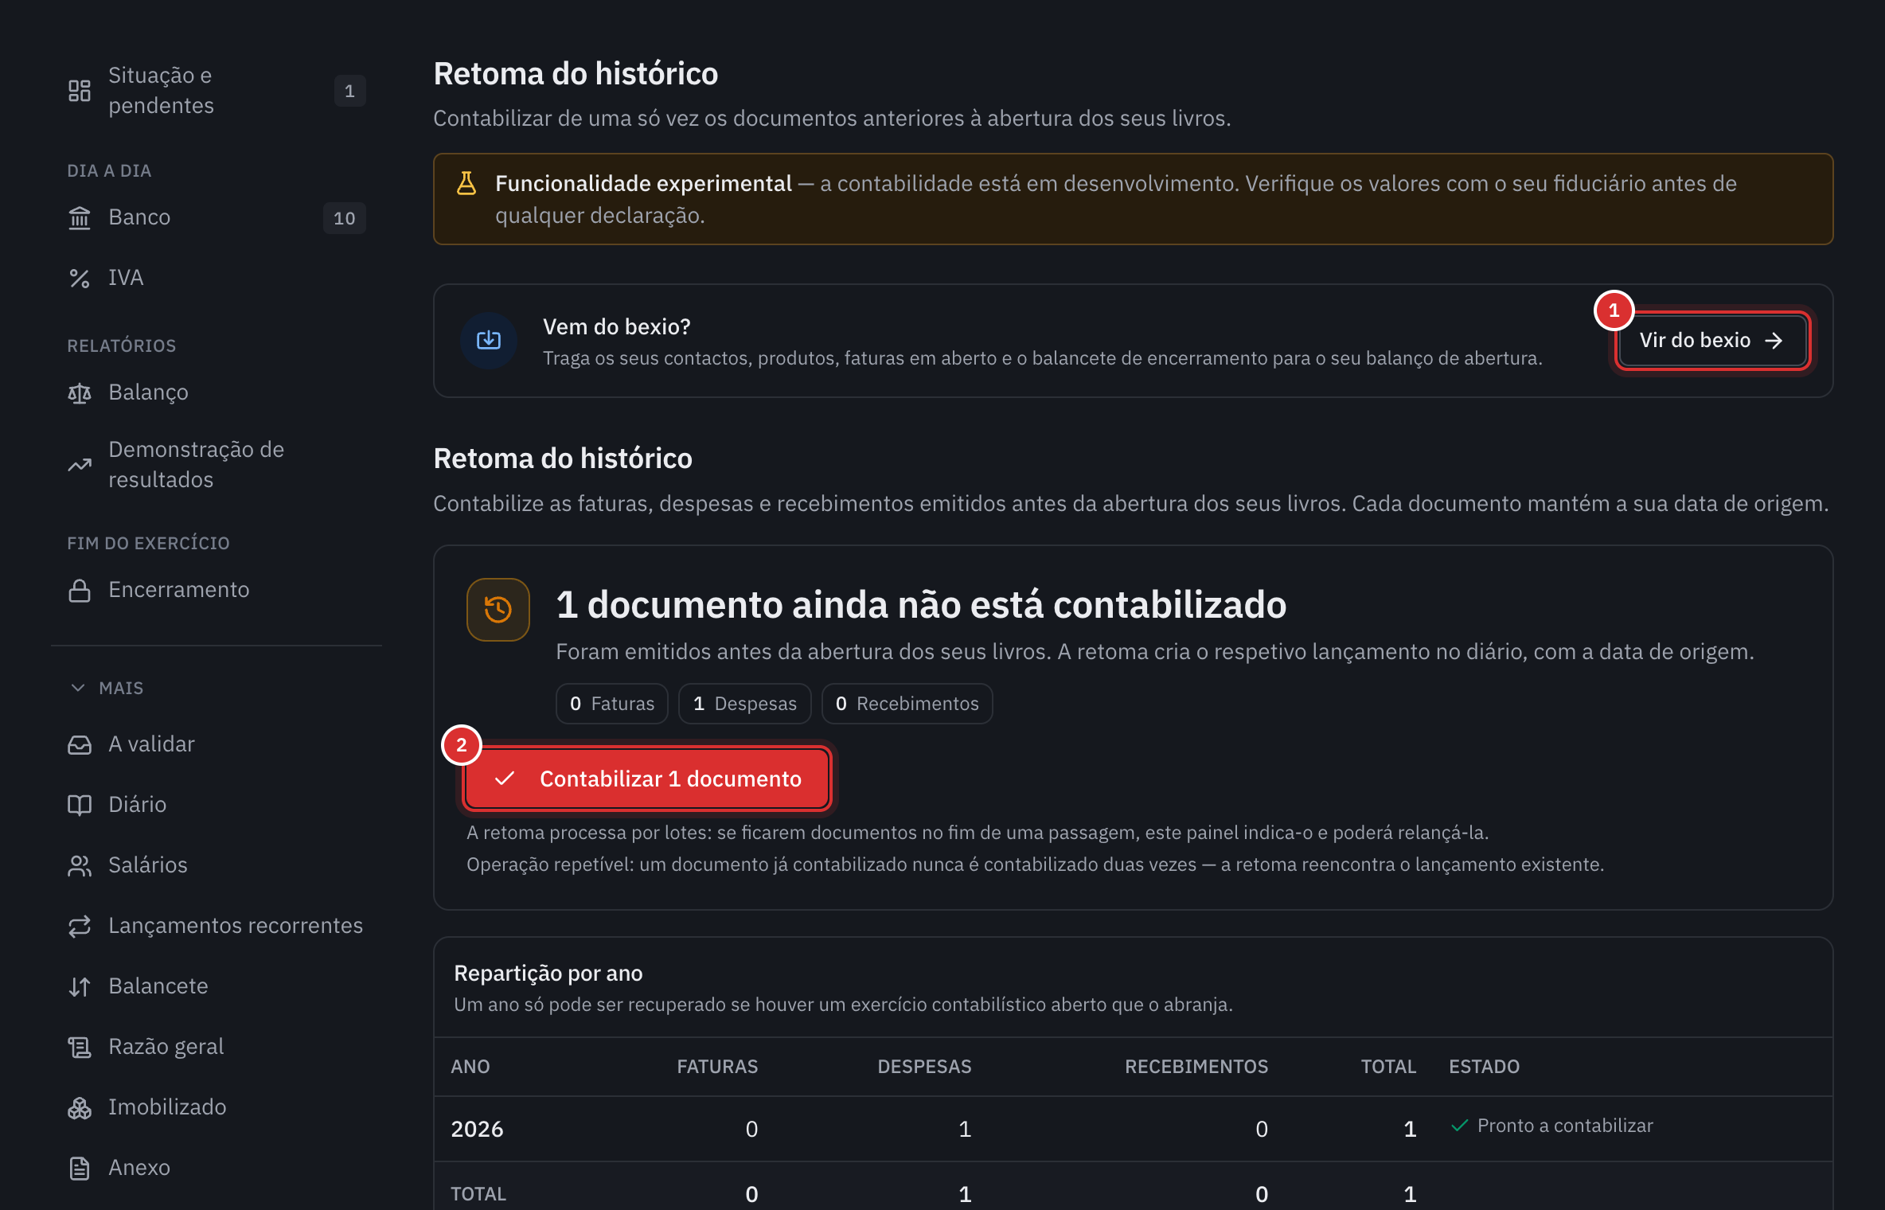
Task: Click the 0 Faturas chip
Action: tap(612, 704)
